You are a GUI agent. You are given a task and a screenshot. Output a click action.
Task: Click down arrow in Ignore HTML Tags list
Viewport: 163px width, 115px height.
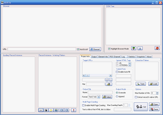tap(130, 65)
